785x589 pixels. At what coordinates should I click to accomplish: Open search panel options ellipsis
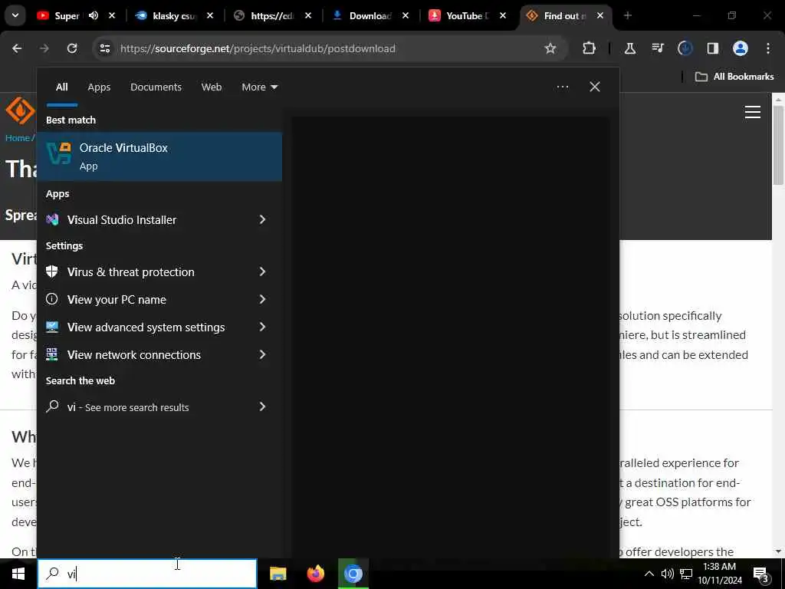tap(563, 87)
